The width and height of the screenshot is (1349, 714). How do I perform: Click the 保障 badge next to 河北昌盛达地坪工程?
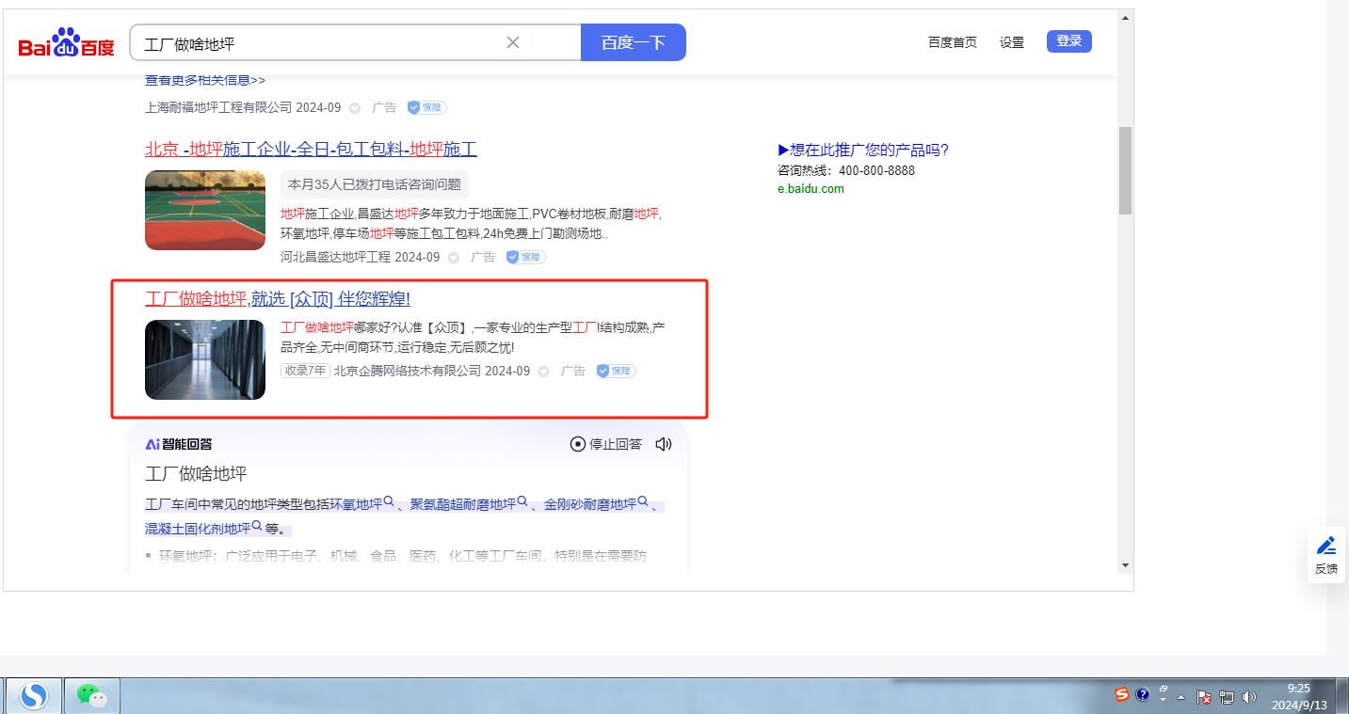[525, 257]
